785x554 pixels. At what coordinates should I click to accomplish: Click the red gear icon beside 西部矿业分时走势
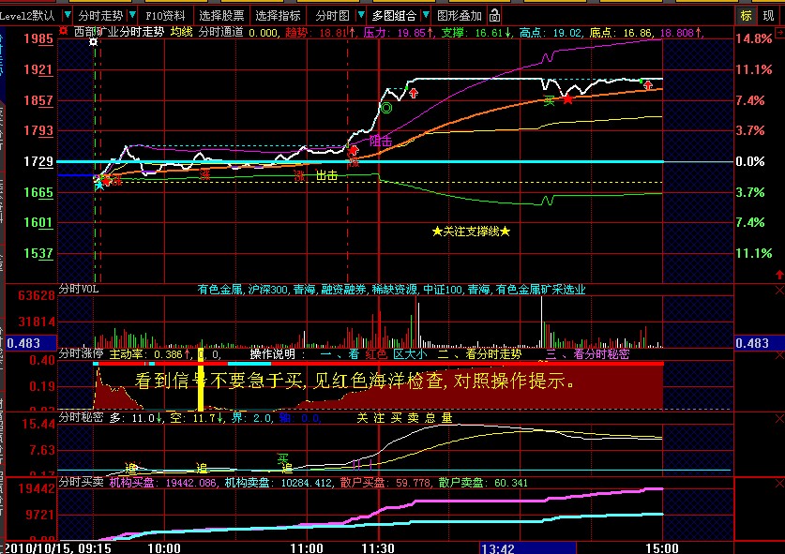[64, 32]
